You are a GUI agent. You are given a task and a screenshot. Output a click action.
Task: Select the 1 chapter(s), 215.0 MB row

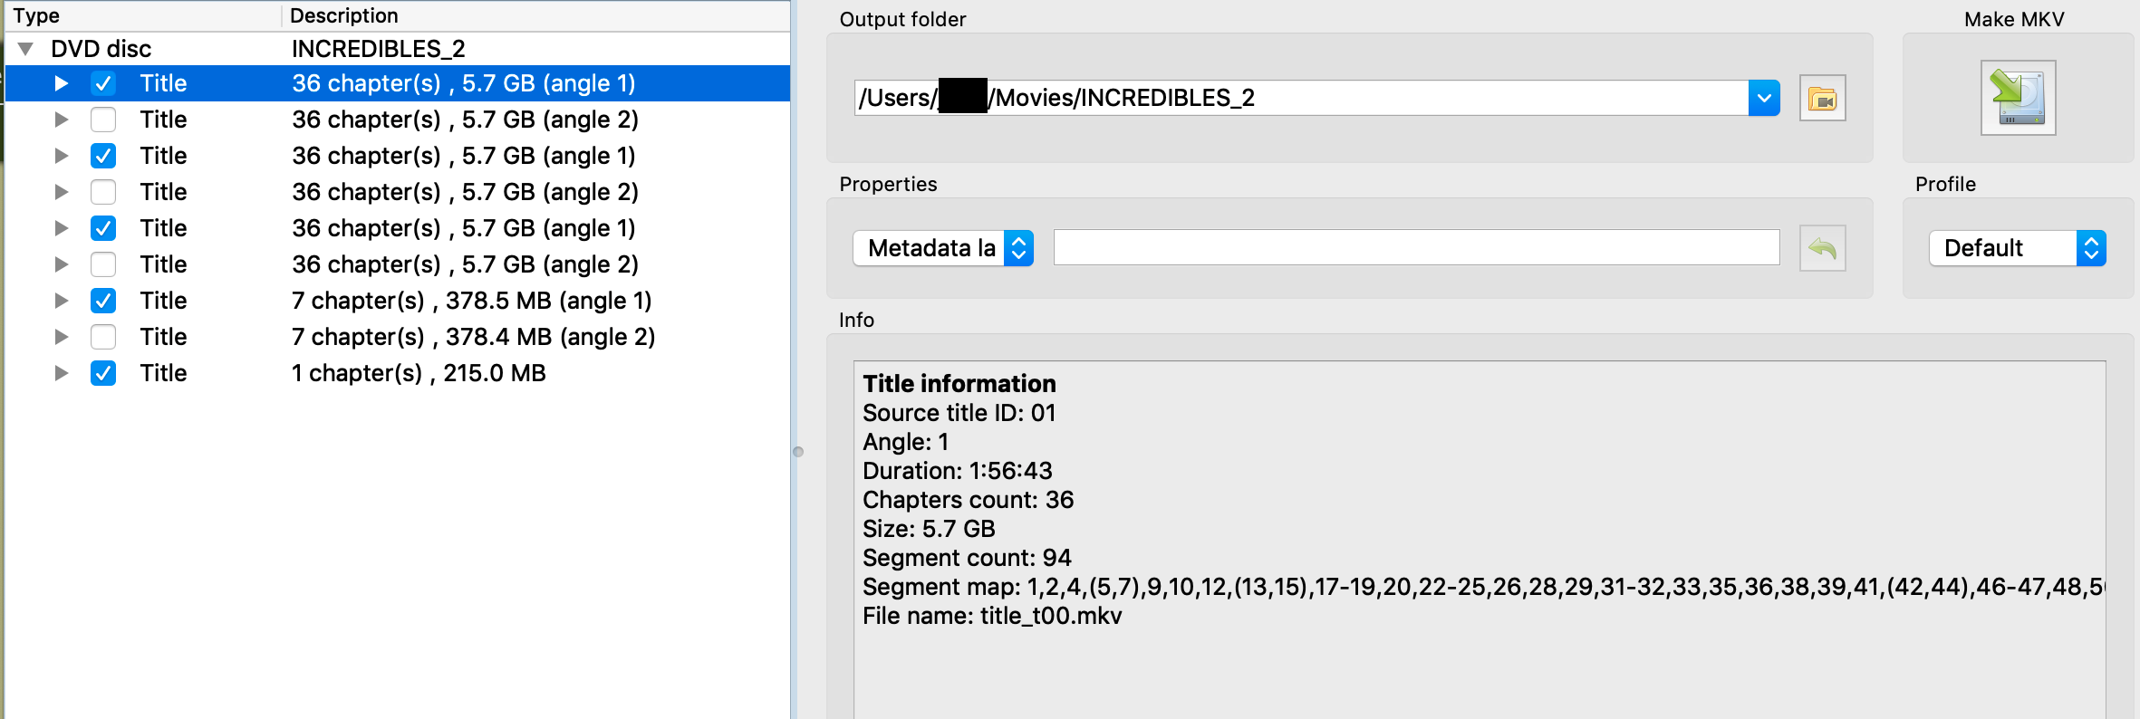(398, 373)
